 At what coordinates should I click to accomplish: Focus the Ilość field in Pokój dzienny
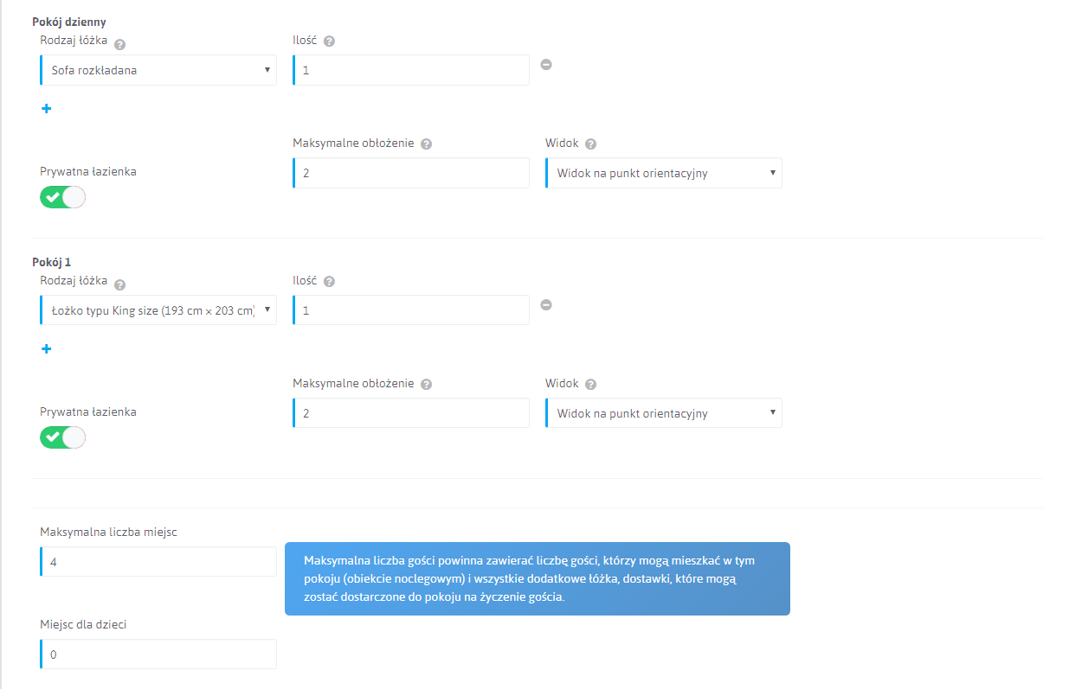coord(411,71)
